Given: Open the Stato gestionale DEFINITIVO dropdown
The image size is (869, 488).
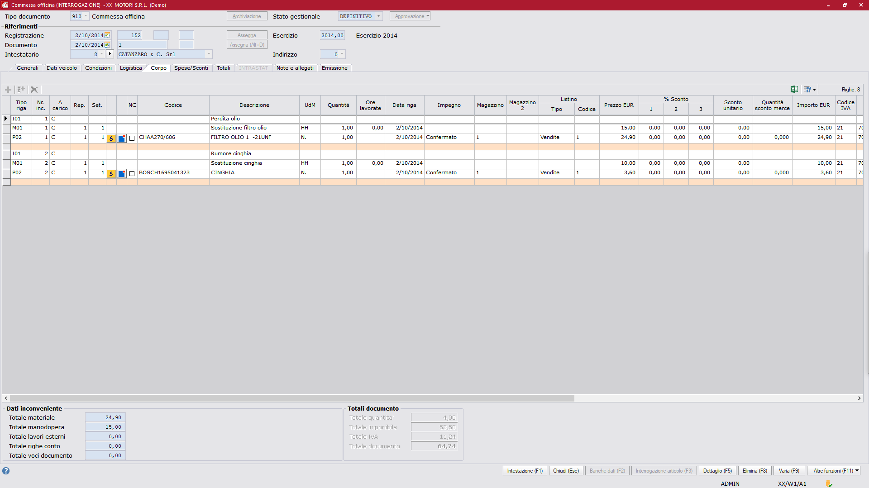Looking at the screenshot, I should click(x=378, y=16).
